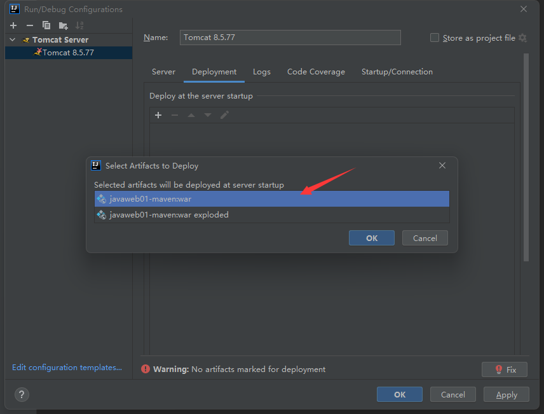544x414 pixels.
Task: Add a new run configuration
Action: [13, 25]
